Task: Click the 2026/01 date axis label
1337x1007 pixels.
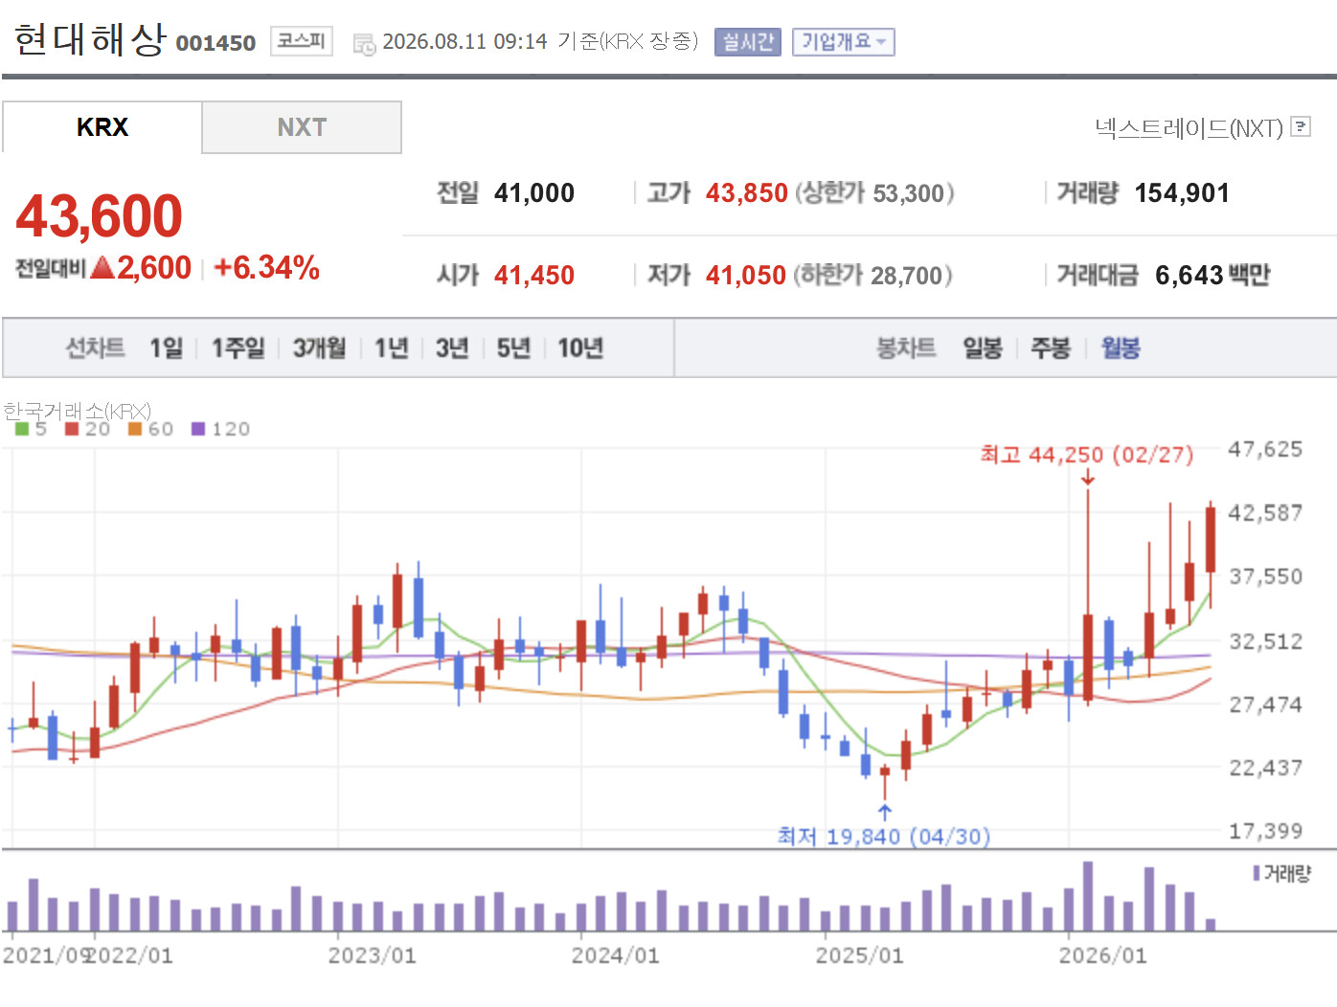Action: (1102, 955)
